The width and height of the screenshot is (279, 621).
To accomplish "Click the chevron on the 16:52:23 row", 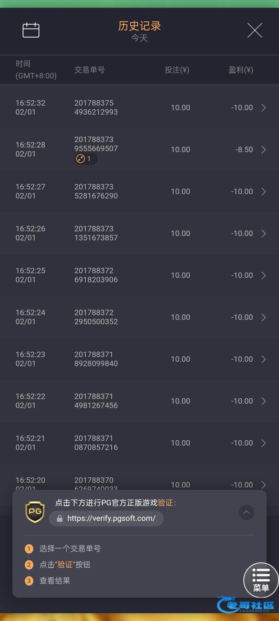I will click(x=263, y=359).
